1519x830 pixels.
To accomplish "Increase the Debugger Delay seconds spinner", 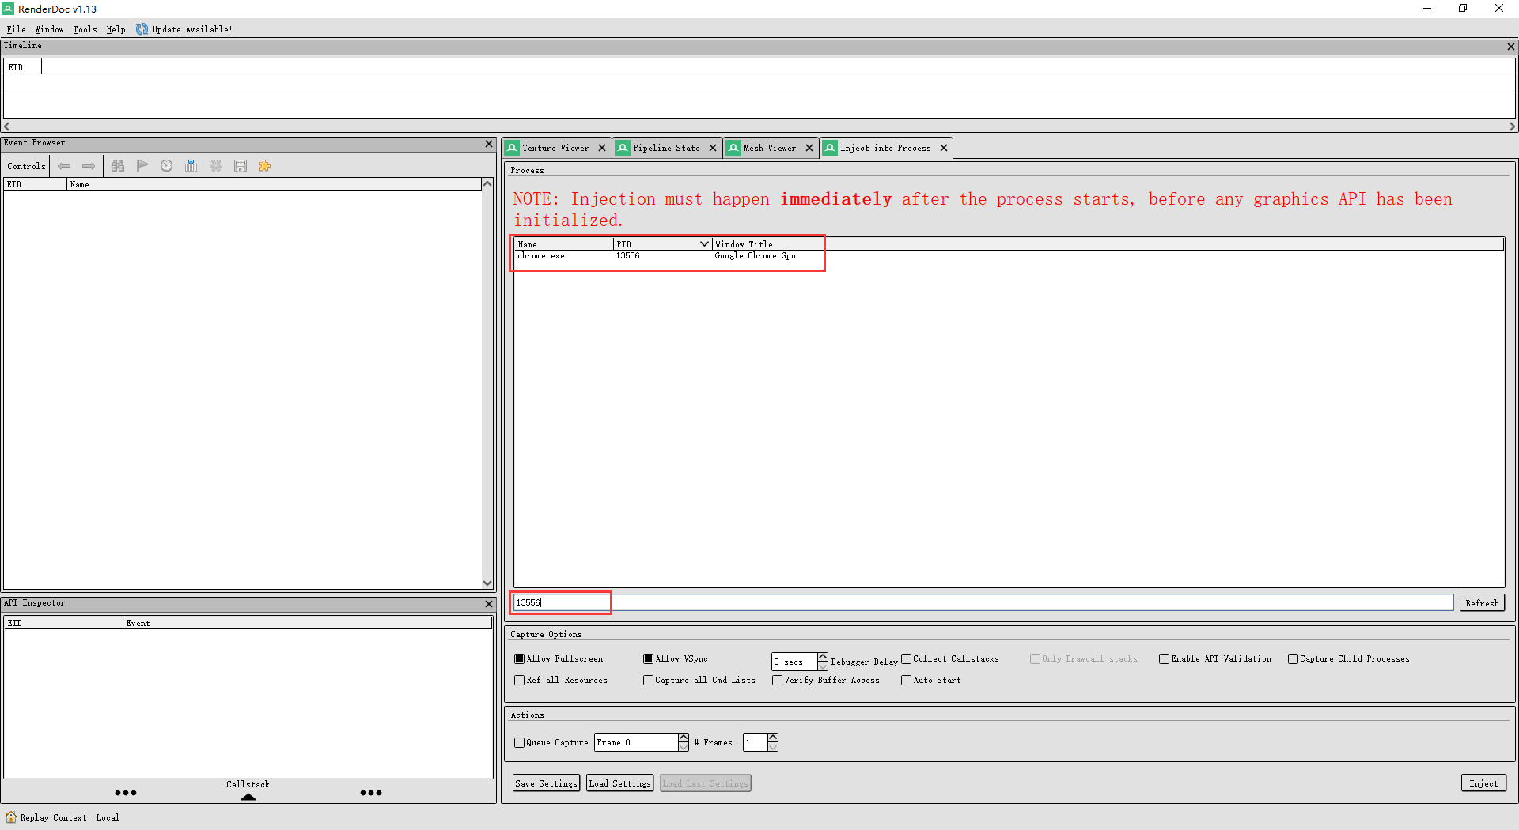I will coord(823,657).
